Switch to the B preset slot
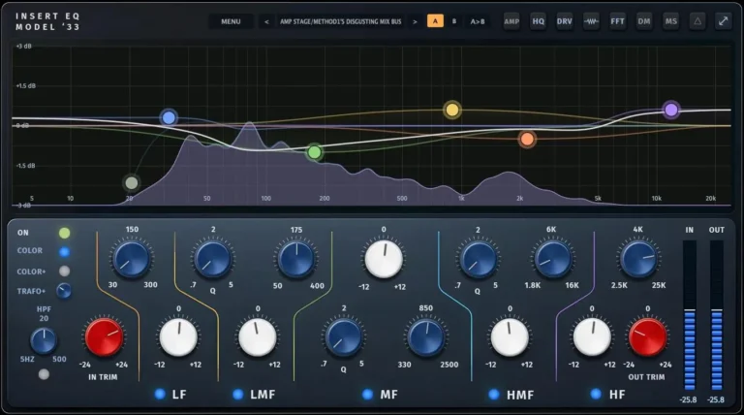 (x=454, y=21)
